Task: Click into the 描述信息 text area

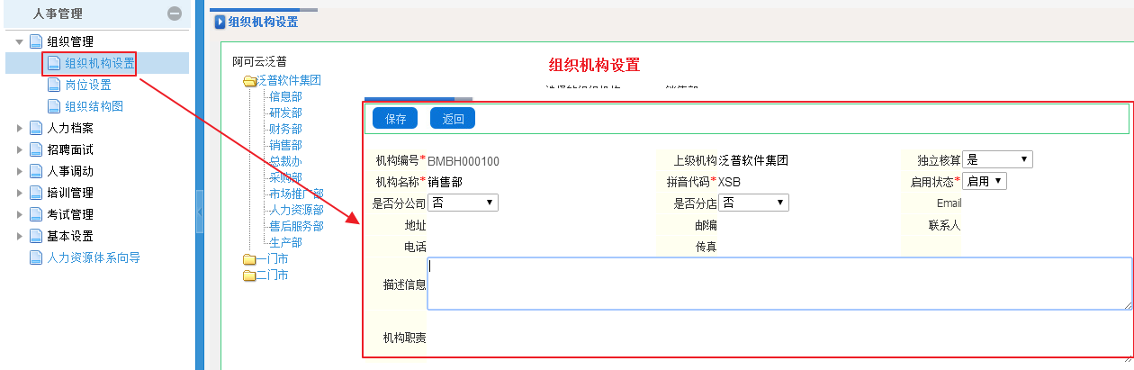Action: [778, 284]
